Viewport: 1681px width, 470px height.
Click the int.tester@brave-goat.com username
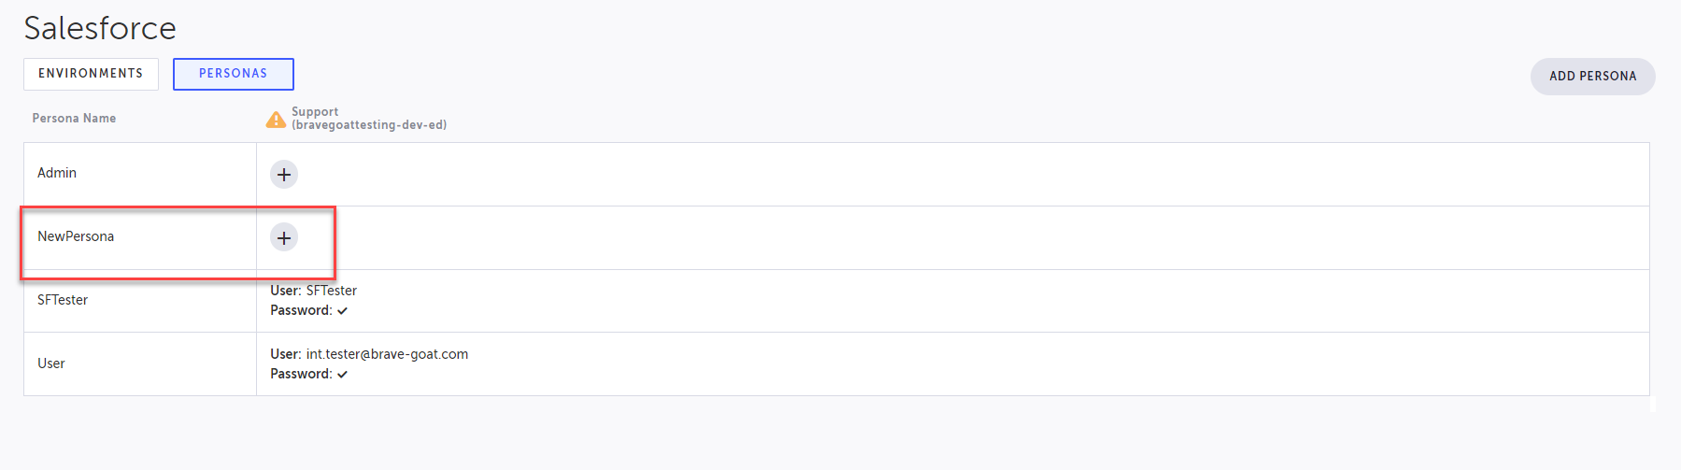[387, 354]
